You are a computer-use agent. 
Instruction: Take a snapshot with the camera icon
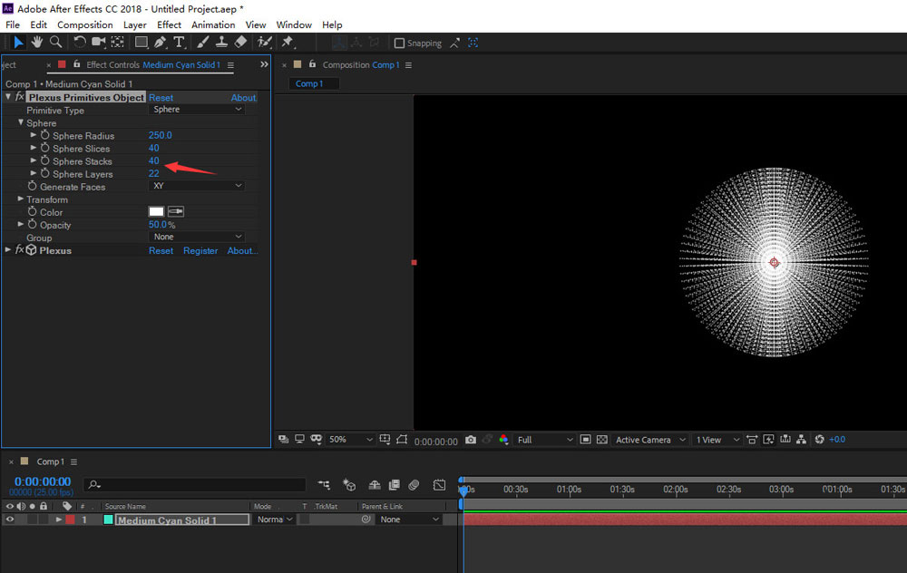coord(470,440)
